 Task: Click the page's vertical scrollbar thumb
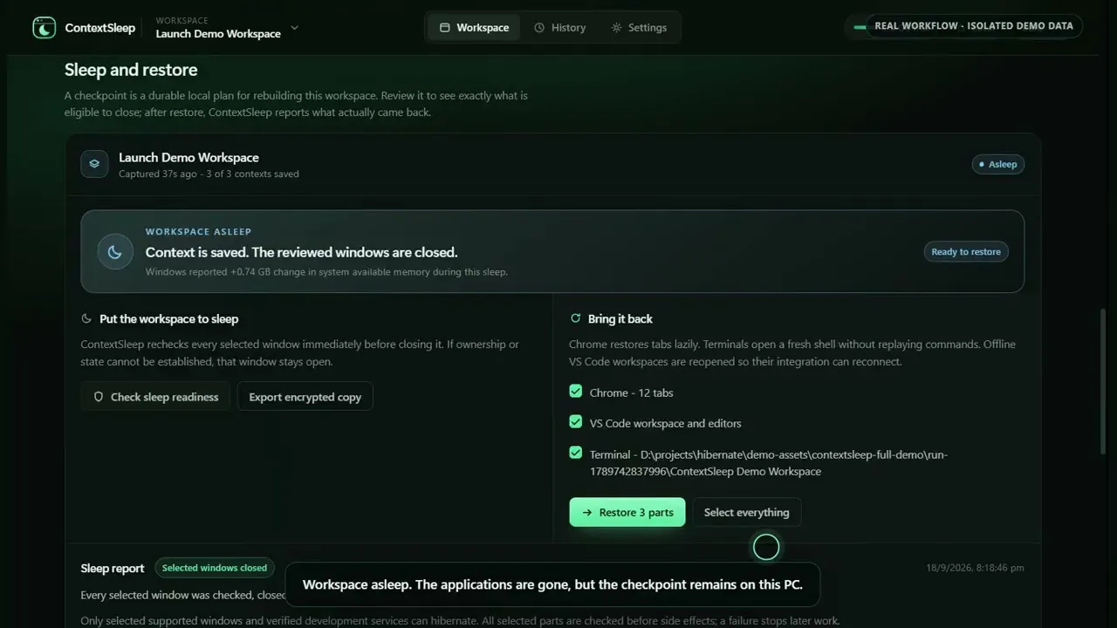[x=1102, y=379]
